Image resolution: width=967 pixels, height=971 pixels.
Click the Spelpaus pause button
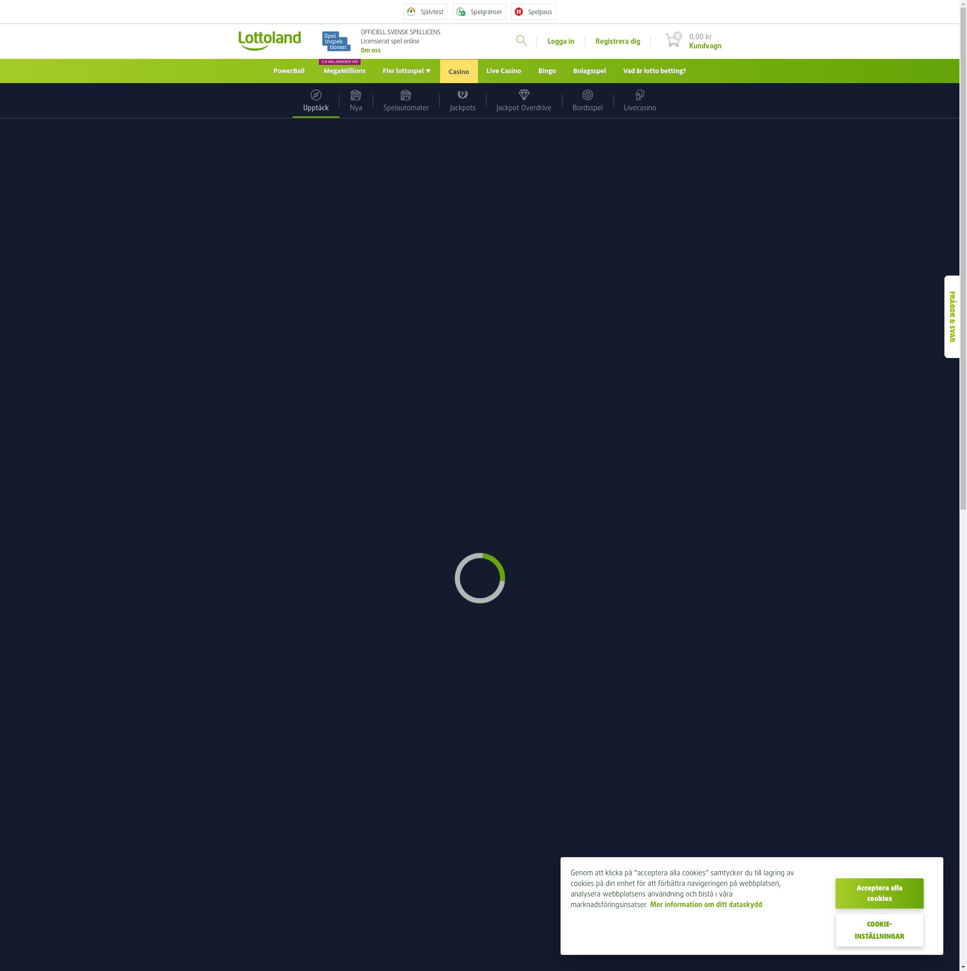pos(533,12)
